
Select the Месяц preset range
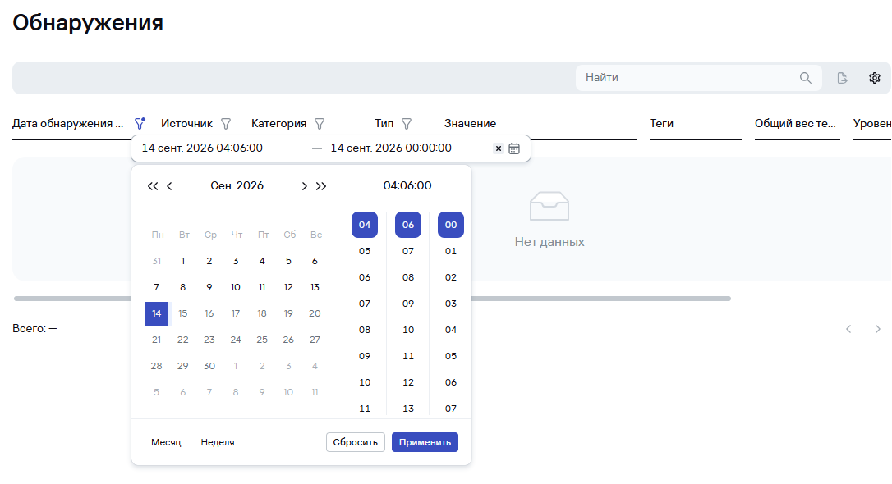pyautogui.click(x=166, y=442)
